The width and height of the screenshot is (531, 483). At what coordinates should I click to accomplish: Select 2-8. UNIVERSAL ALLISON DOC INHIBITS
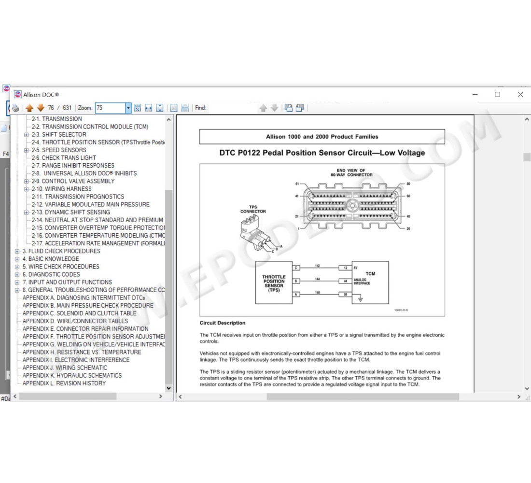tap(84, 173)
